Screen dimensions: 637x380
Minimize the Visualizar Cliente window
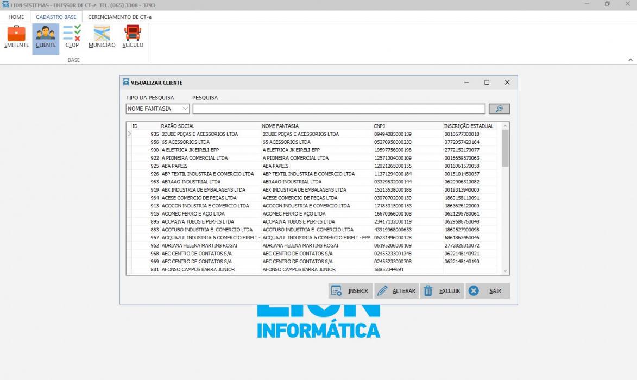466,83
